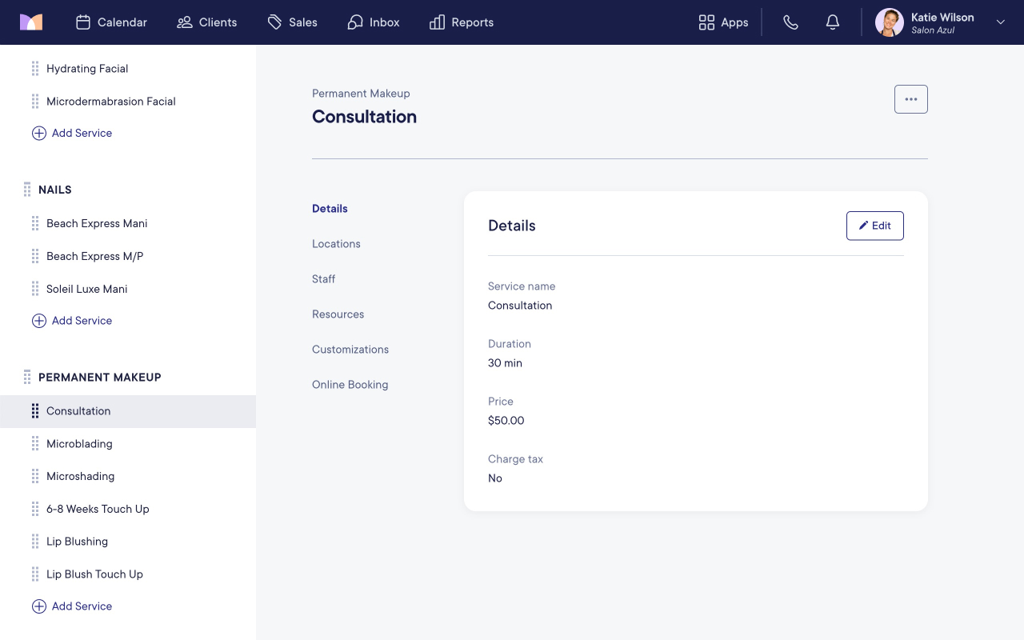
Task: Click Add Service under PERMANENT MAKEUP
Action: tap(72, 606)
